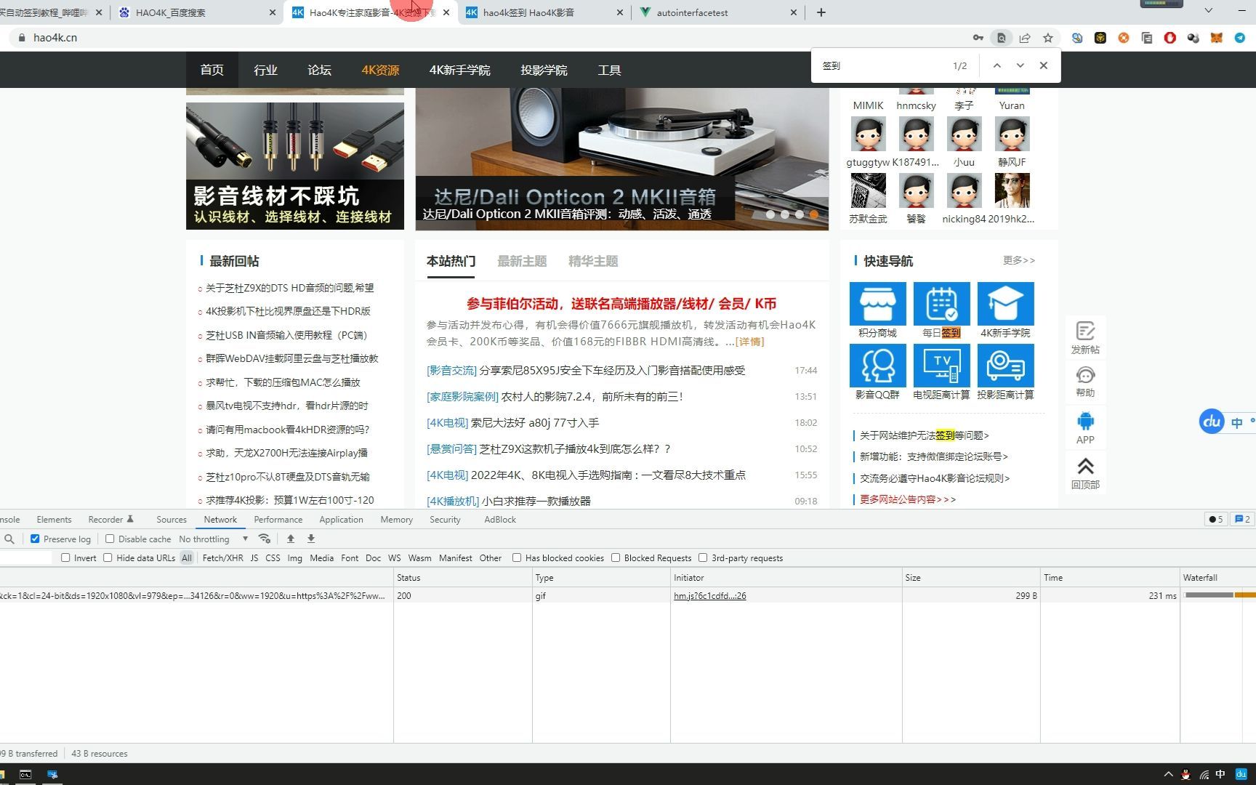Open the 4K资源 navigation menu item
The image size is (1256, 785).
click(x=380, y=70)
